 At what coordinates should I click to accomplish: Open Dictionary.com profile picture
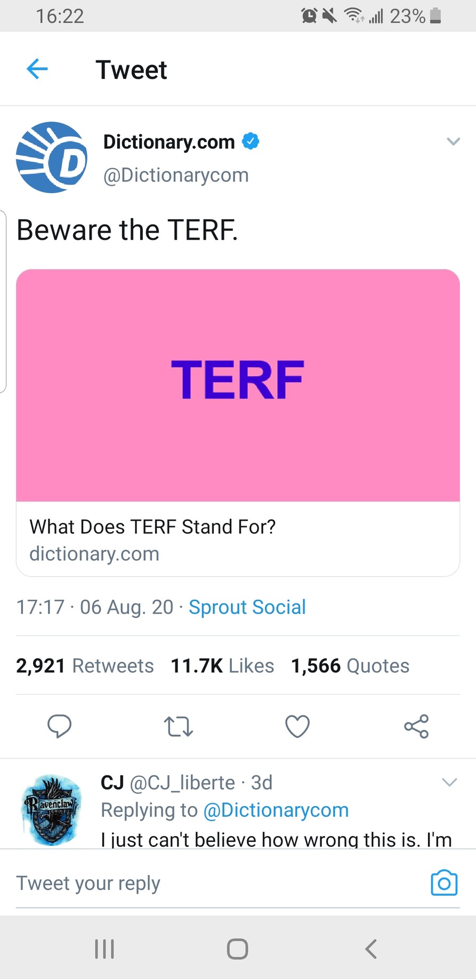pos(52,157)
